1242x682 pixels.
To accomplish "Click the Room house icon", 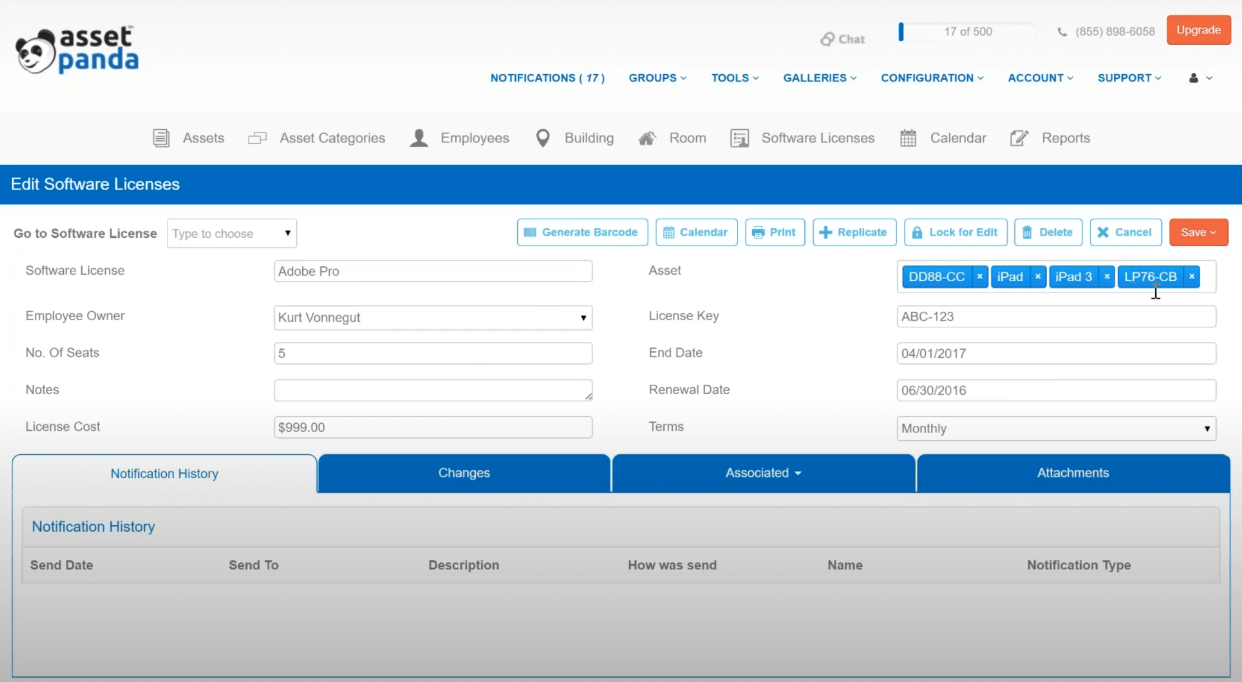I will pyautogui.click(x=647, y=138).
